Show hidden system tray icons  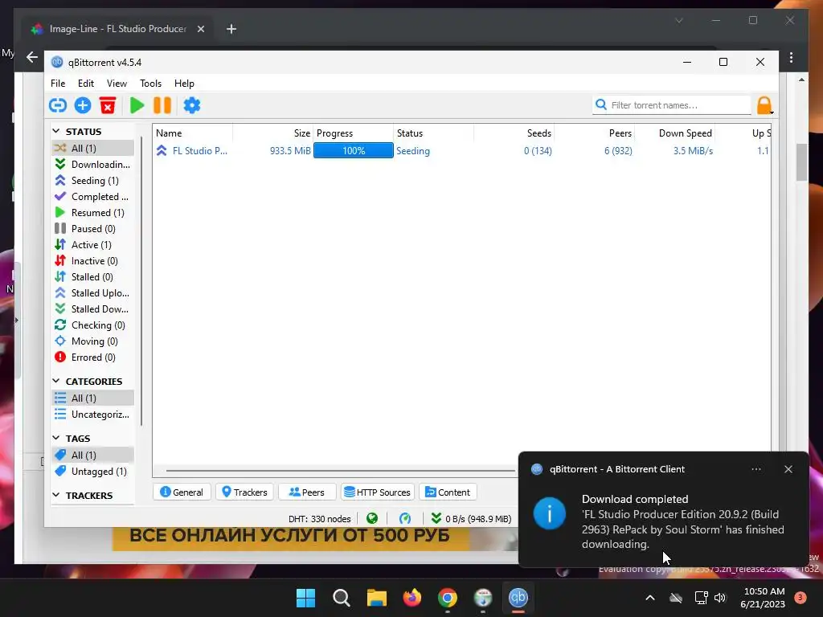pos(649,598)
